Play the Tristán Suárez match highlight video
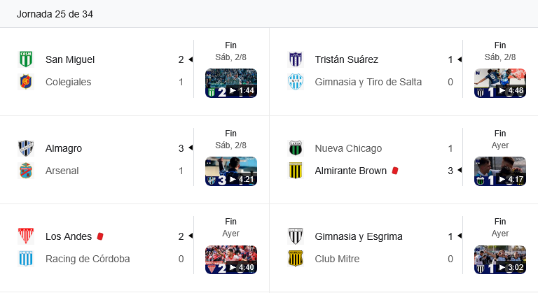The height and width of the screenshot is (293, 538). click(x=499, y=83)
